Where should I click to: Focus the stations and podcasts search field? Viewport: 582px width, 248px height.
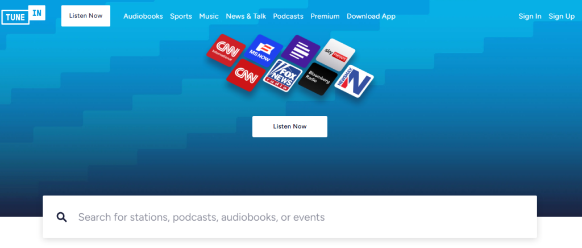(x=290, y=217)
